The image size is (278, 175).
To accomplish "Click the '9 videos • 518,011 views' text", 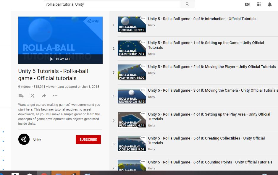I will 36,87.
